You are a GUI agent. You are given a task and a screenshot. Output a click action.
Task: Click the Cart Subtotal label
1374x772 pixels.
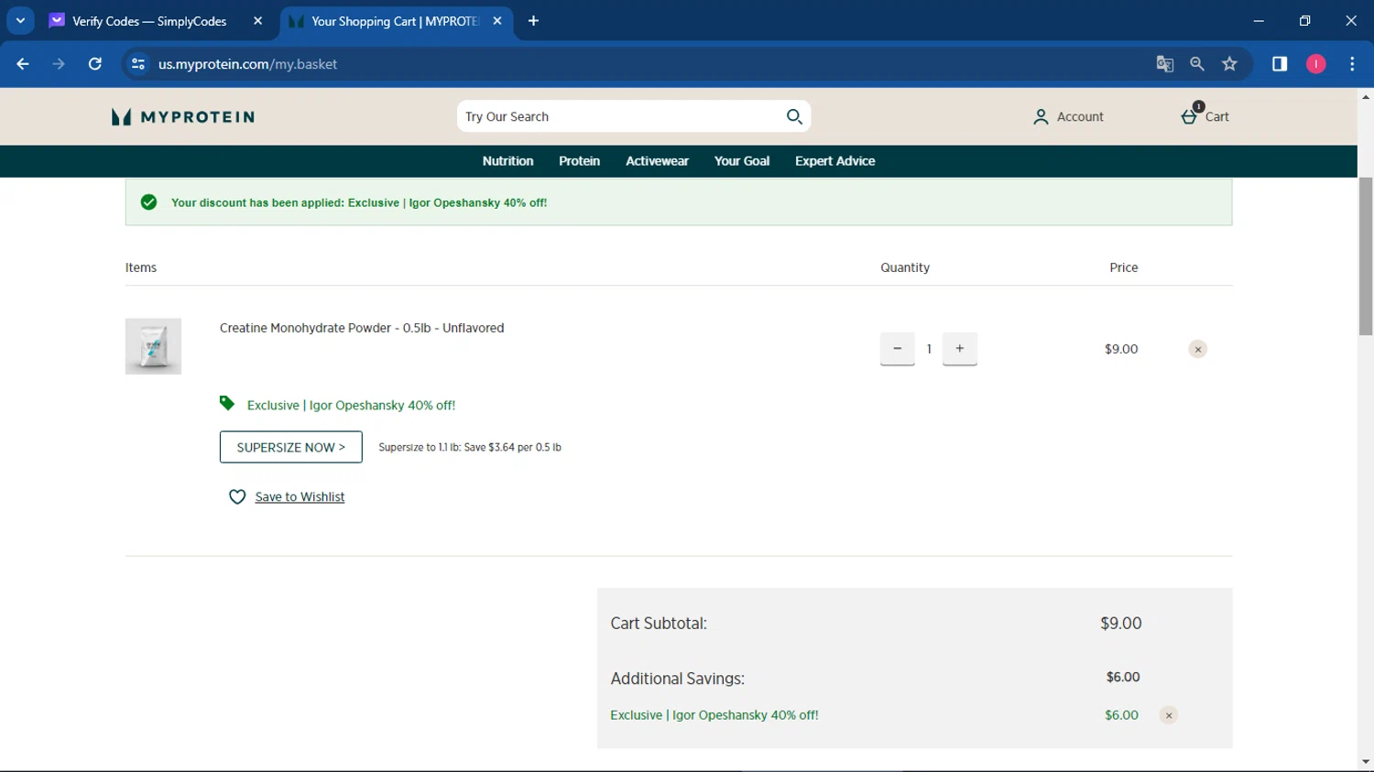click(x=659, y=624)
